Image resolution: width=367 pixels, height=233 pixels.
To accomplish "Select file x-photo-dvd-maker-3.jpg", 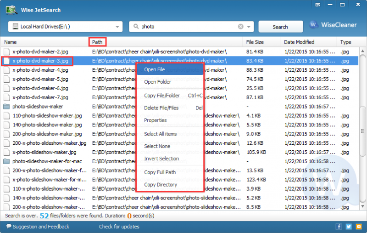I will coord(40,61).
